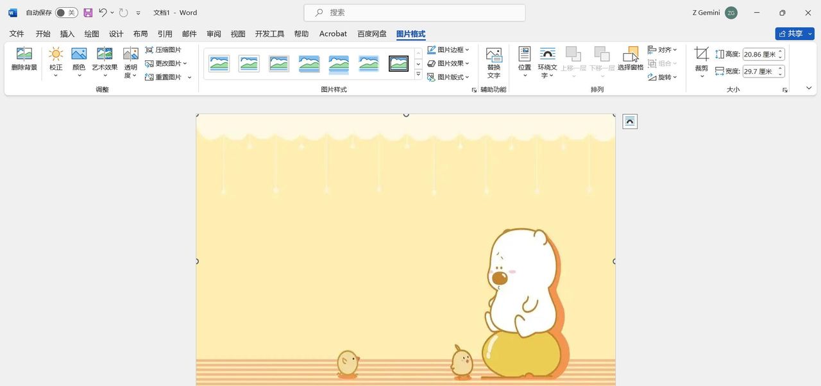Increase picture height with the stepper arrow
The width and height of the screenshot is (821, 386).
tap(780, 51)
